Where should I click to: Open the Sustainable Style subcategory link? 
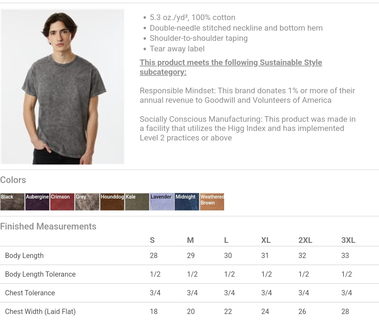click(231, 67)
